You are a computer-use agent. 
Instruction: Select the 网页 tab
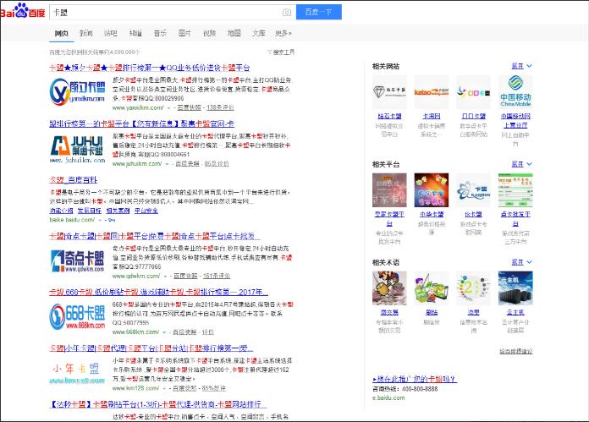tap(61, 34)
